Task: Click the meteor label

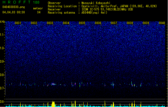Action: [x=38, y=8]
